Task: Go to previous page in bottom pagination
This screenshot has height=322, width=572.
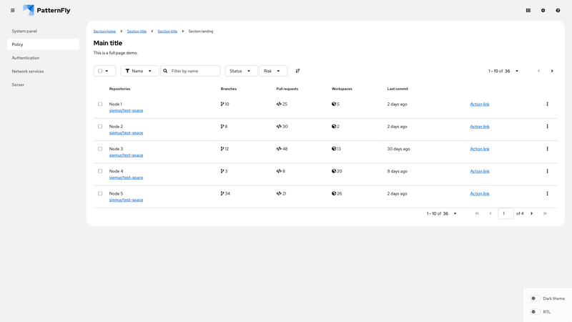Action: coord(490,213)
